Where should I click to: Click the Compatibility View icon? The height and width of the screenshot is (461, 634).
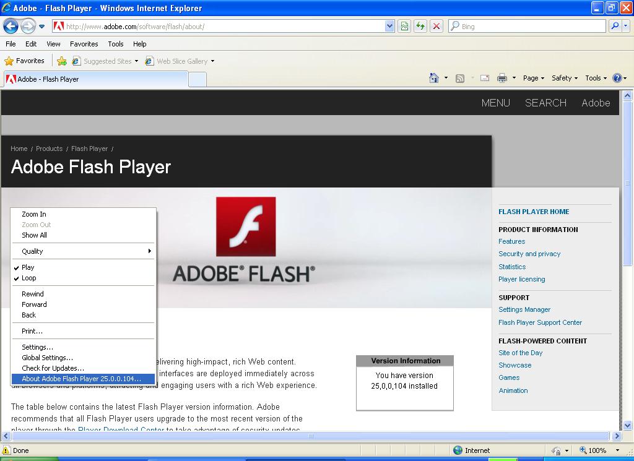(404, 26)
